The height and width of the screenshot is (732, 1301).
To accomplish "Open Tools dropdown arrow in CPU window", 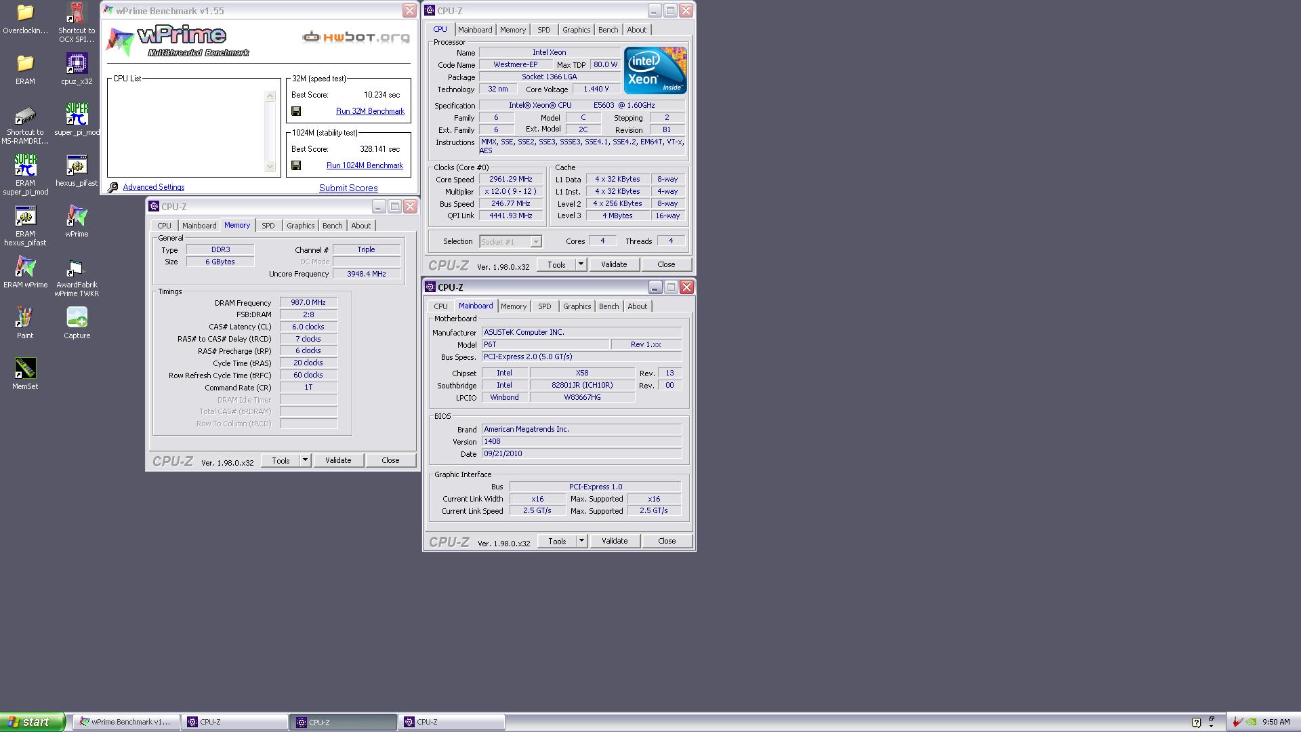I will coord(581,264).
